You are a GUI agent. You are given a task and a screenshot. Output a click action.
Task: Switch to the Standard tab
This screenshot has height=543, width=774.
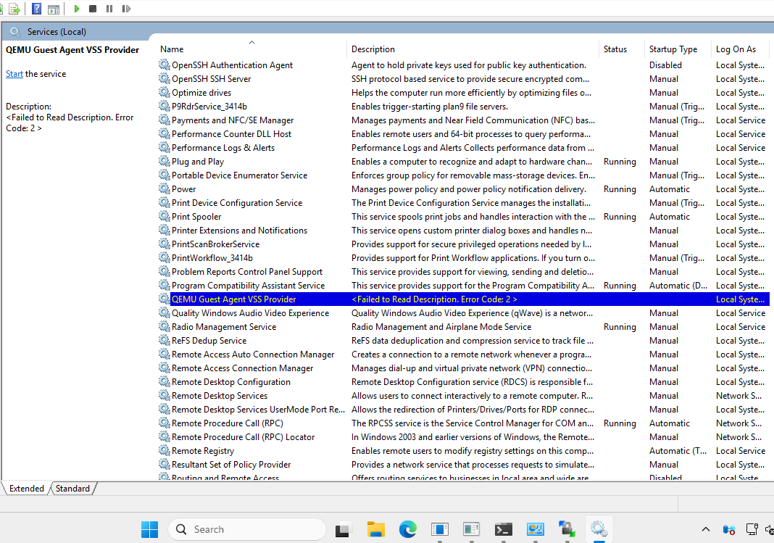(x=72, y=488)
